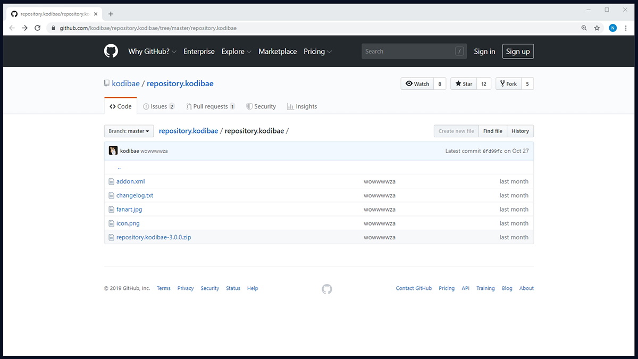Viewport: 638px width, 359px height.
Task: Open repository.kodibae-3.0.0.zip file
Action: click(x=154, y=237)
